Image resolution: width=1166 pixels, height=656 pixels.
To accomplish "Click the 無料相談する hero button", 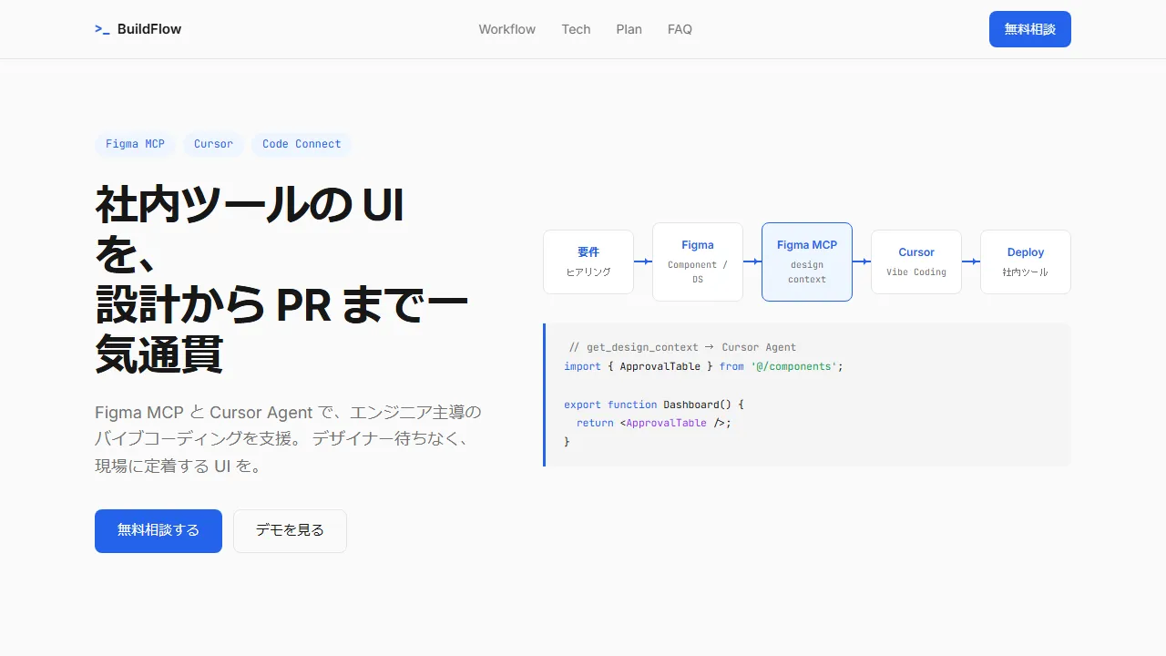I will pyautogui.click(x=159, y=531).
